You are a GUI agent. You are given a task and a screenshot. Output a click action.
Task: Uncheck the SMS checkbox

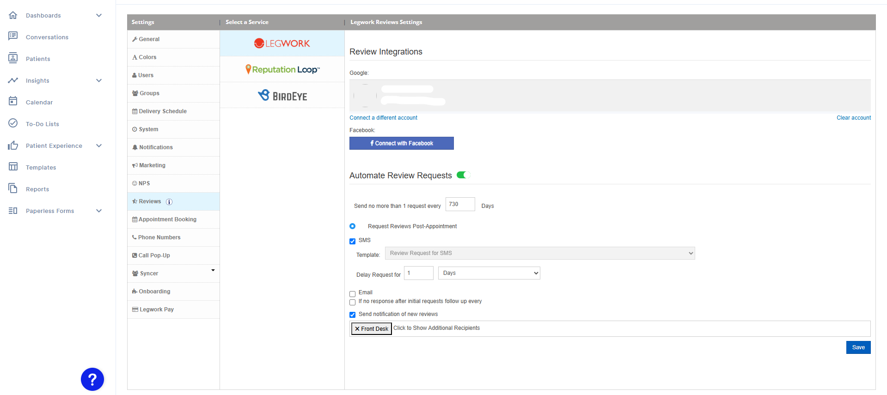tap(353, 241)
